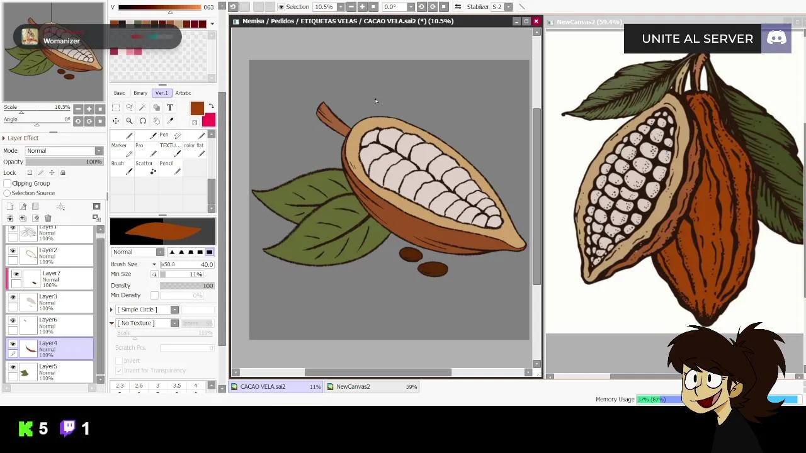The image size is (806, 453).
Task: Swap foreground and background colors
Action: [211, 106]
